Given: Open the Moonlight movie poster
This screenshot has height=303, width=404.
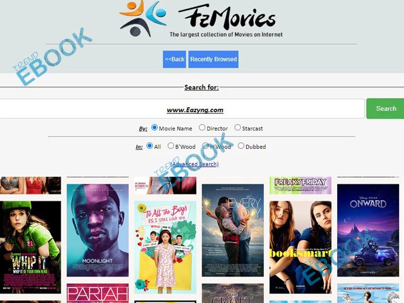Looking at the screenshot, I should [98, 230].
